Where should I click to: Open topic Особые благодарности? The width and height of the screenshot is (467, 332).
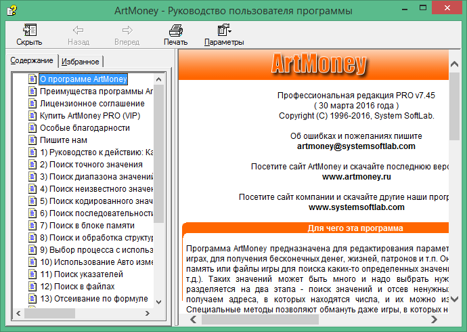click(85, 128)
